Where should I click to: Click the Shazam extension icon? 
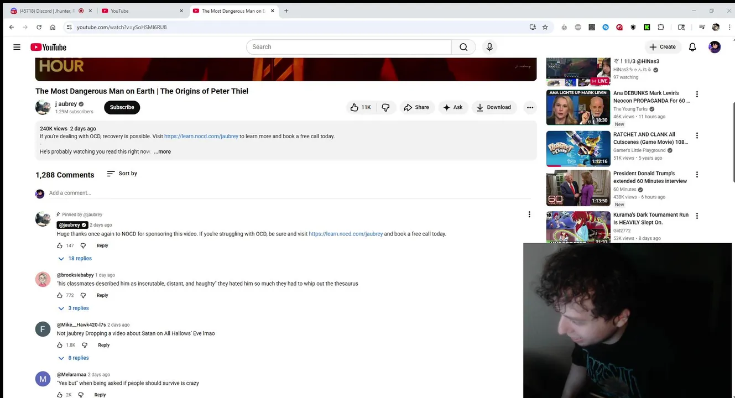(x=606, y=27)
